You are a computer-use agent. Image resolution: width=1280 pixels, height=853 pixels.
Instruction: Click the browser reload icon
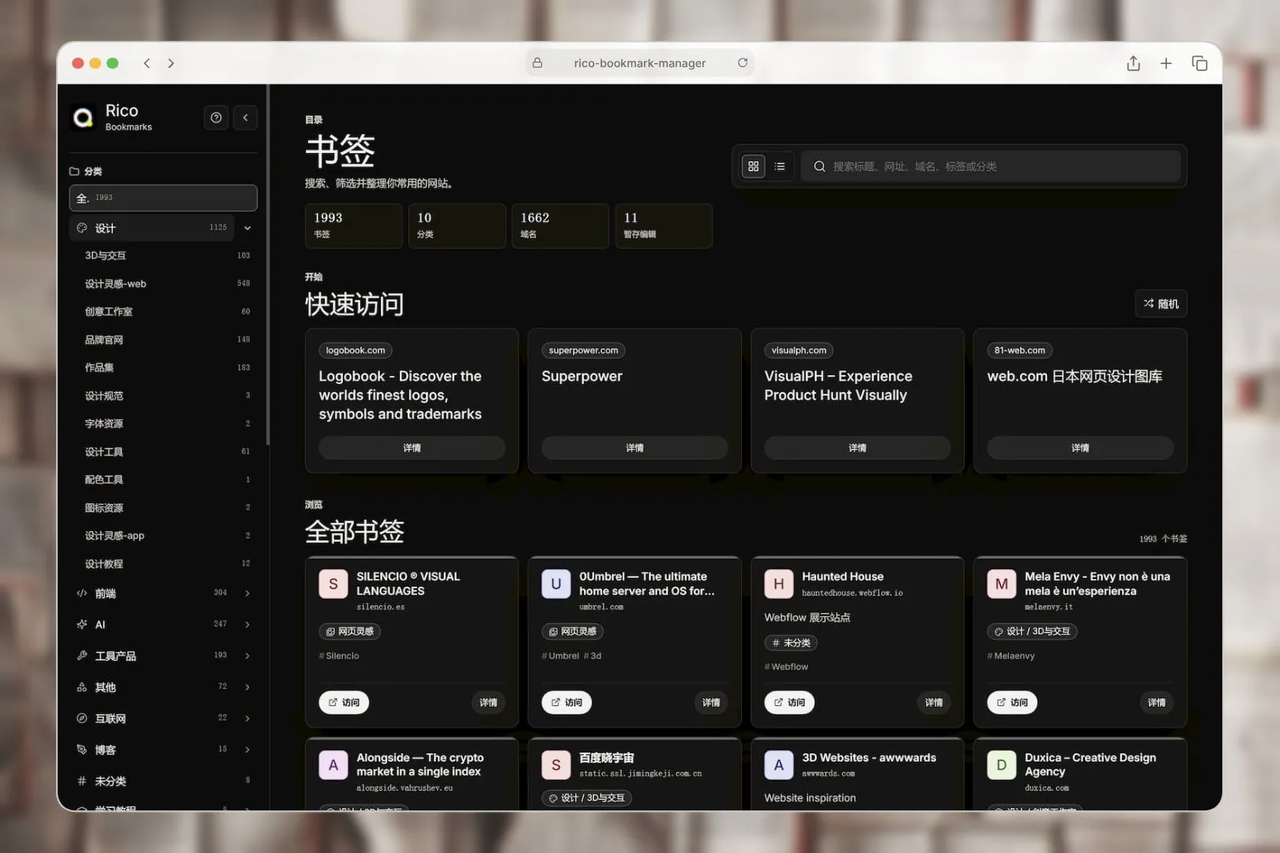pyautogui.click(x=743, y=63)
